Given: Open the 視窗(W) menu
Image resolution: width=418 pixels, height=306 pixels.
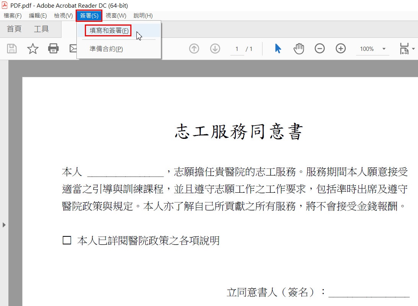Looking at the screenshot, I should (x=116, y=16).
